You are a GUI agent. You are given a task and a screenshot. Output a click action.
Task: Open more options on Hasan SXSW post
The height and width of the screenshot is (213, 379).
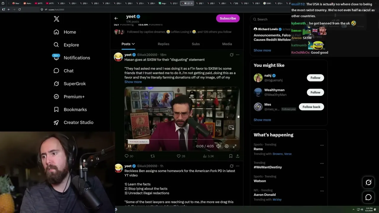pos(237,55)
